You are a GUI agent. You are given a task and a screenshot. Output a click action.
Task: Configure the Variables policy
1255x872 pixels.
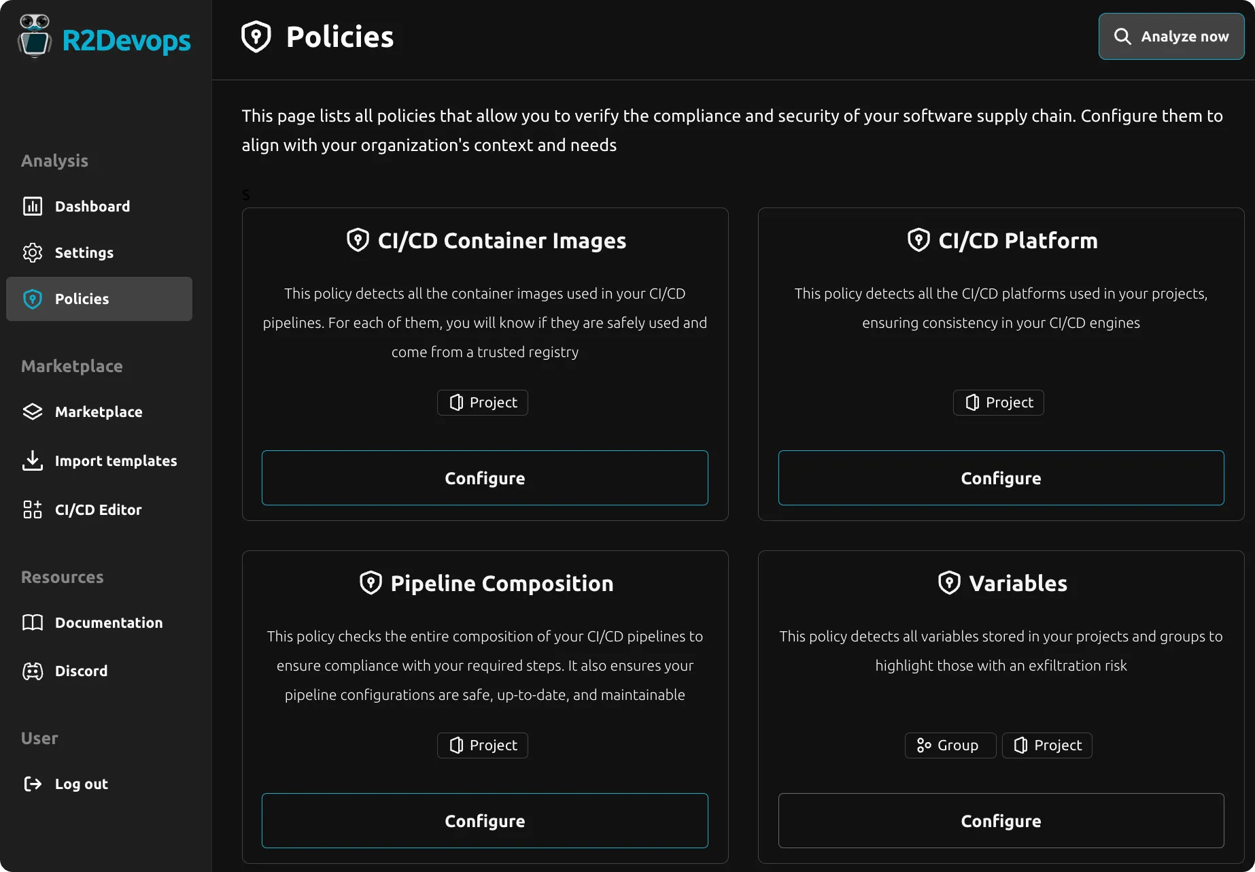coord(1000,820)
